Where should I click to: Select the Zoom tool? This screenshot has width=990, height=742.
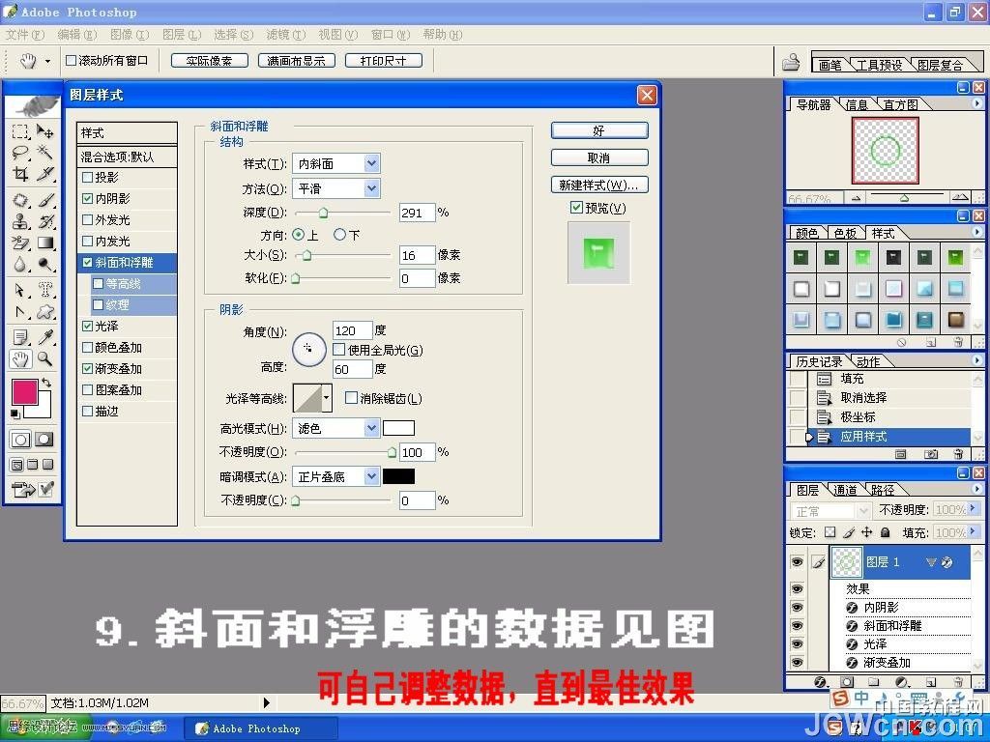pos(44,359)
